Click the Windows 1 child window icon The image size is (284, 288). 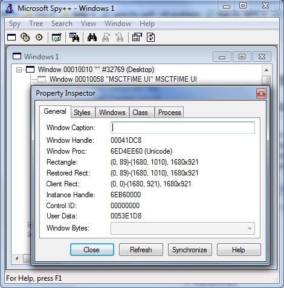(x=17, y=56)
